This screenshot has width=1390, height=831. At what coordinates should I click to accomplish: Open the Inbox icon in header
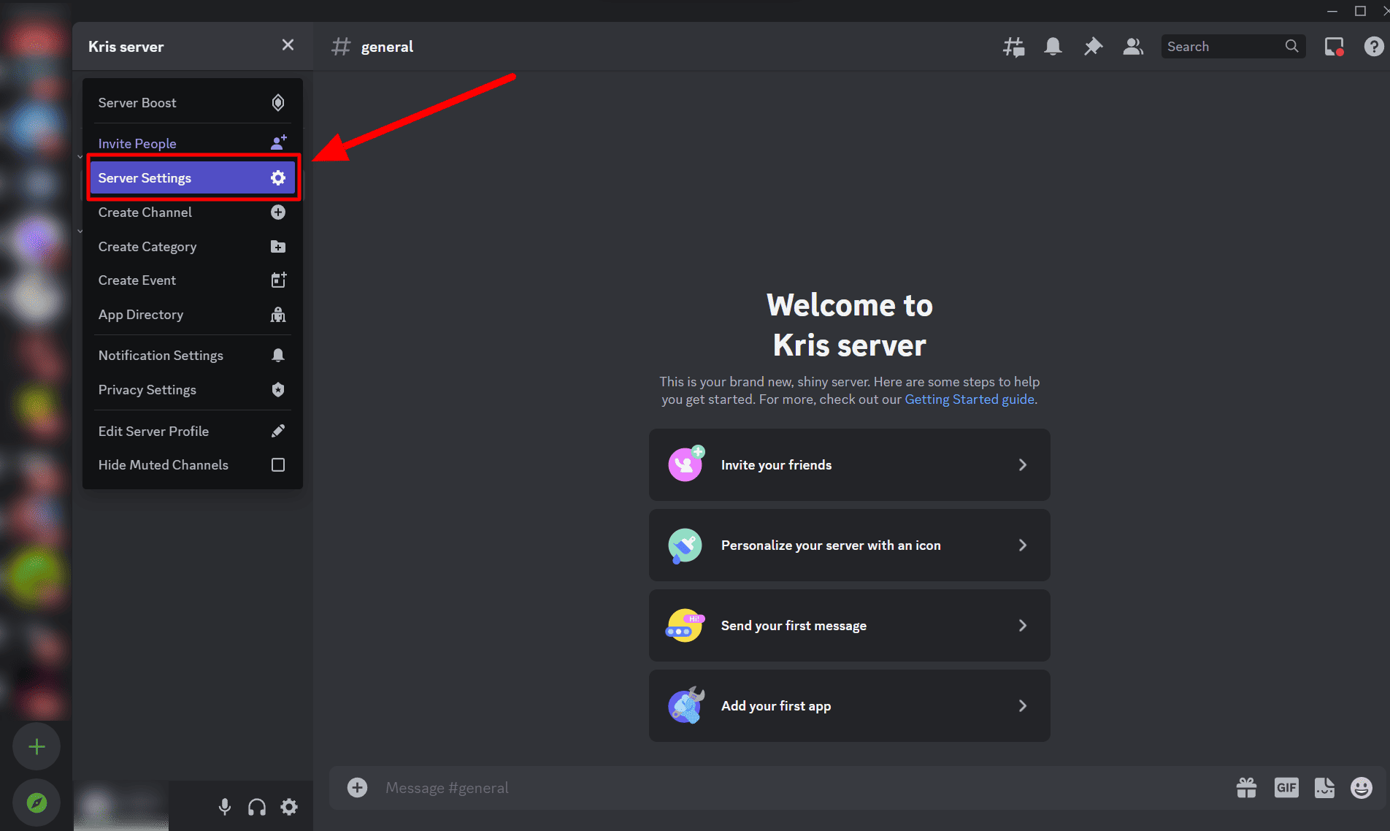click(x=1335, y=47)
